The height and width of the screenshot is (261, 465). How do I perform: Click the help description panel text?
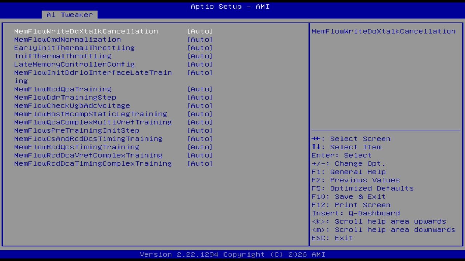[x=383, y=31]
